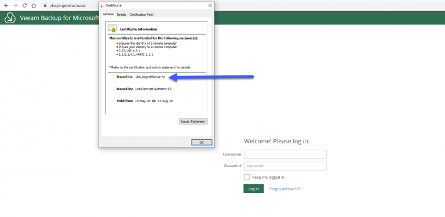
Task: Go back with the browser back arrow
Action: 6,5
